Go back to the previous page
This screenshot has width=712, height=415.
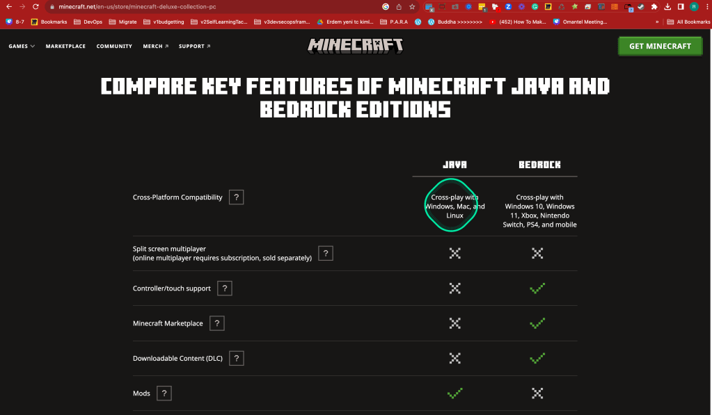(8, 7)
